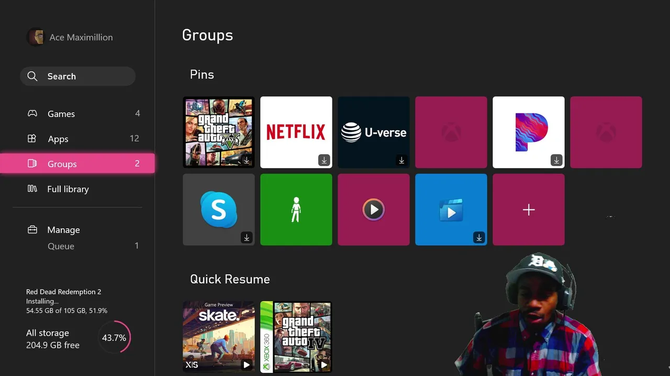Viewport: 670px width, 376px height.
Task: Click the magnifying glass search icon
Action: (x=32, y=76)
